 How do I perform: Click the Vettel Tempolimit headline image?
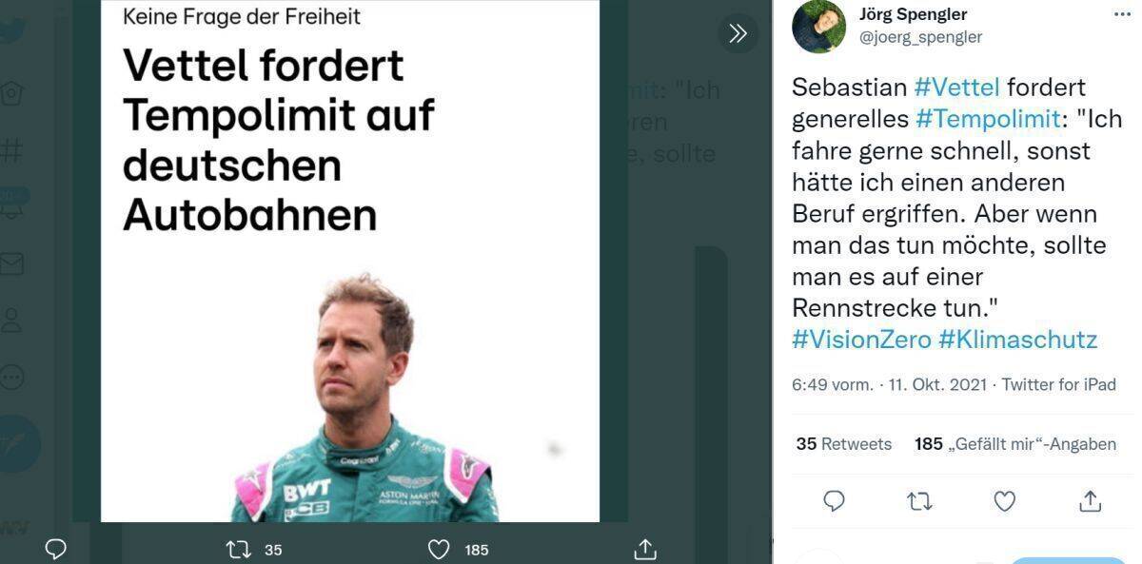click(350, 261)
